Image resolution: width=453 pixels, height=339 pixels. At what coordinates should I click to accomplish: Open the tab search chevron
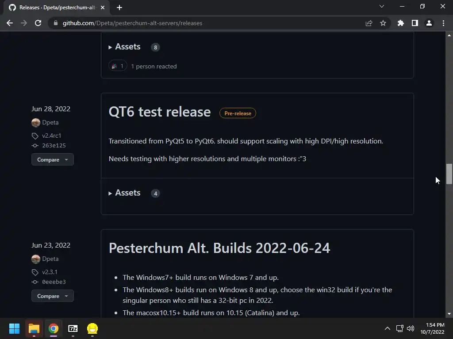click(x=382, y=6)
